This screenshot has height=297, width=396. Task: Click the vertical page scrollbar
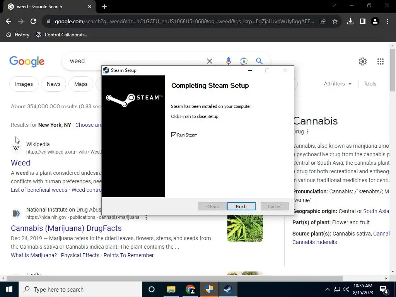click(393, 71)
